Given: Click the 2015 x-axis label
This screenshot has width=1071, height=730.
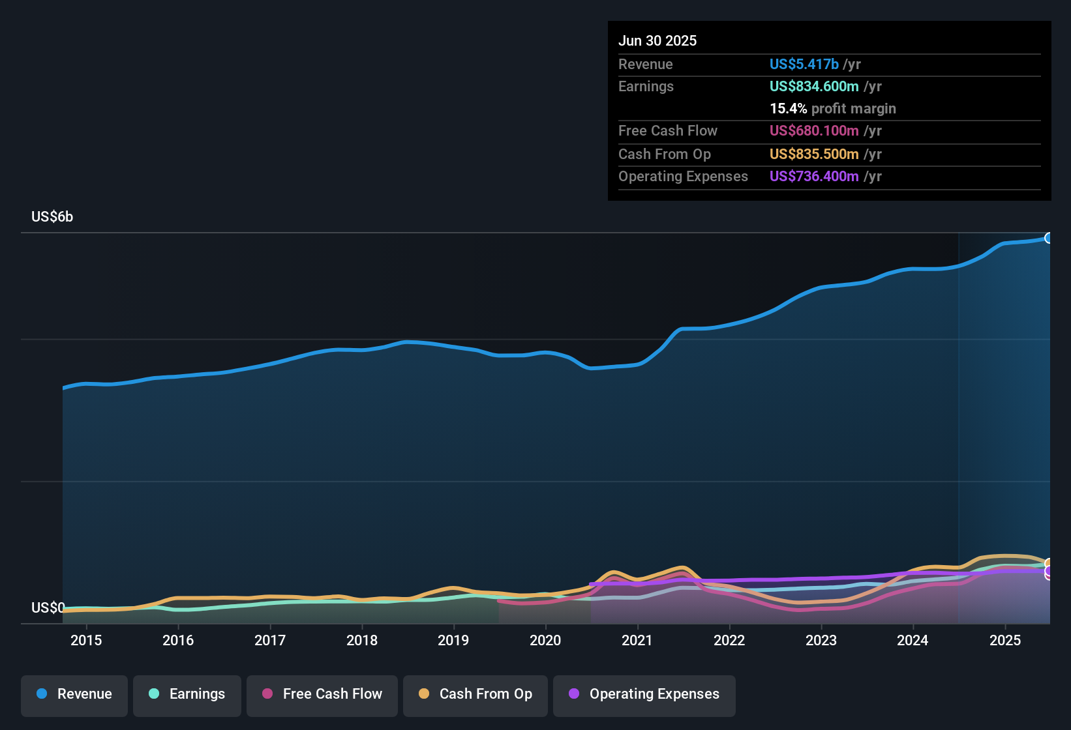Looking at the screenshot, I should [x=86, y=640].
